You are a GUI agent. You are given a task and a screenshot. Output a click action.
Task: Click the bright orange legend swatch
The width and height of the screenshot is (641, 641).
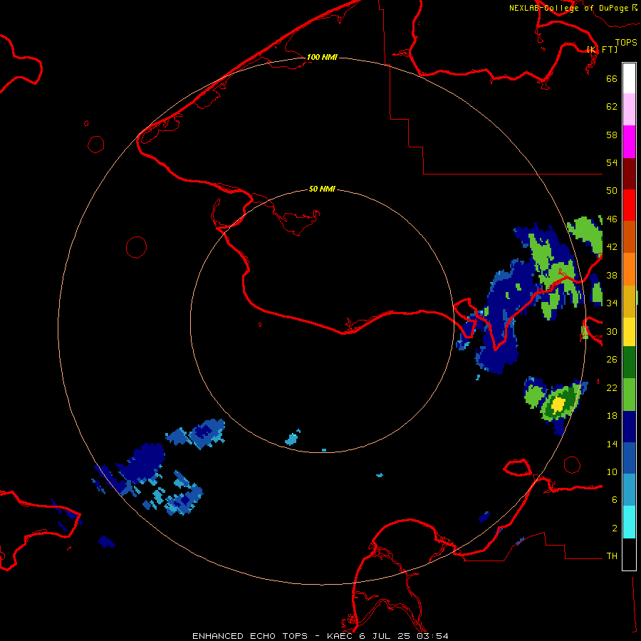pos(629,269)
